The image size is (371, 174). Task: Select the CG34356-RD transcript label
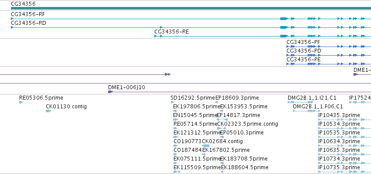[x=28, y=23]
